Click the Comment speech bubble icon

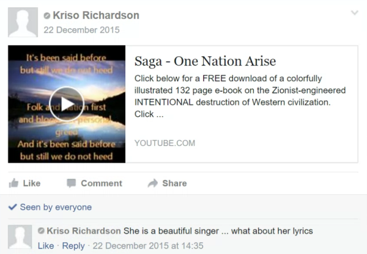coord(72,183)
